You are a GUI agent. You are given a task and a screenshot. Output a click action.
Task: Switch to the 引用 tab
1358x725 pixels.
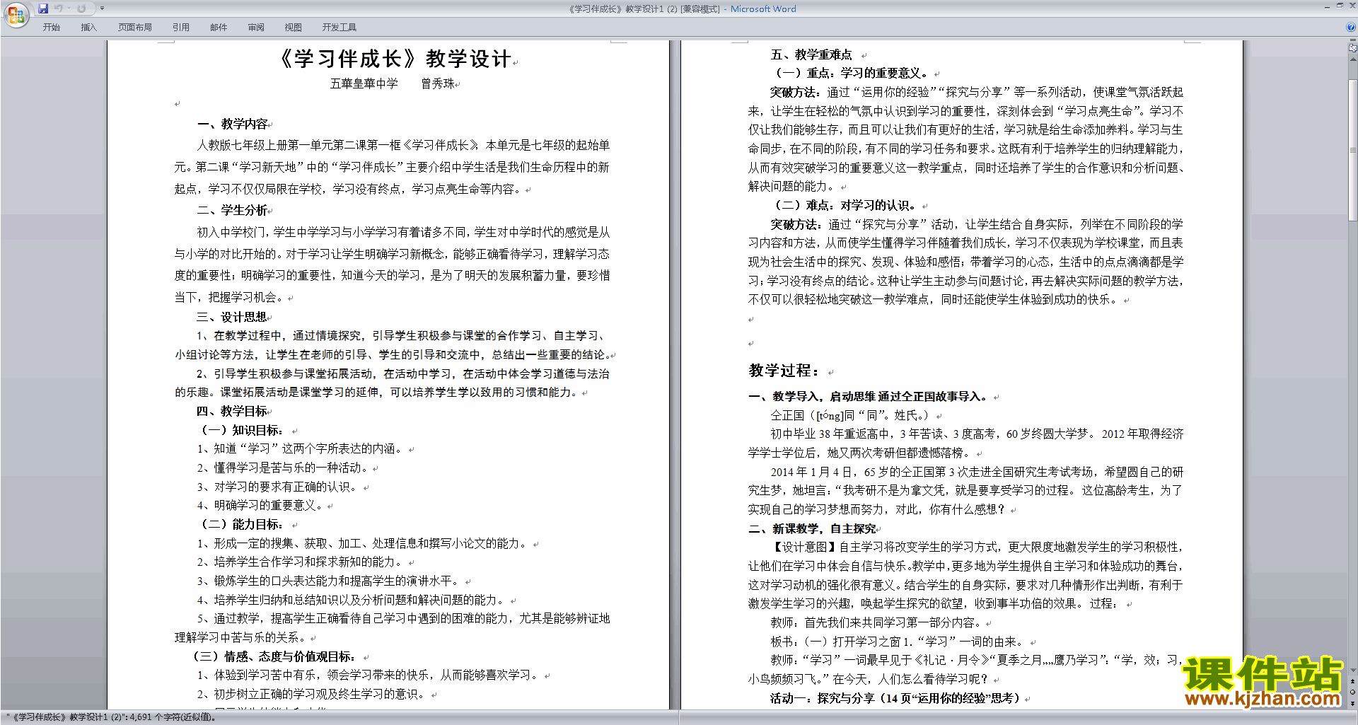coord(180,28)
